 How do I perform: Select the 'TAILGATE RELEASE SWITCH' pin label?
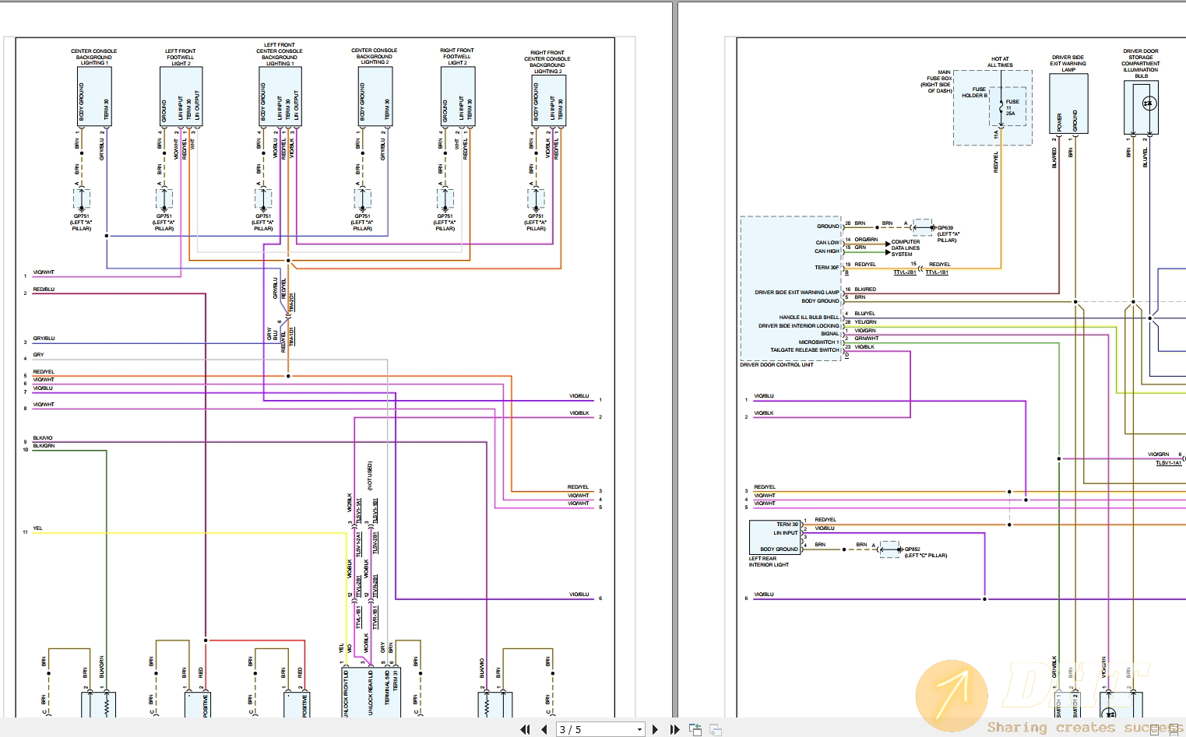point(804,349)
